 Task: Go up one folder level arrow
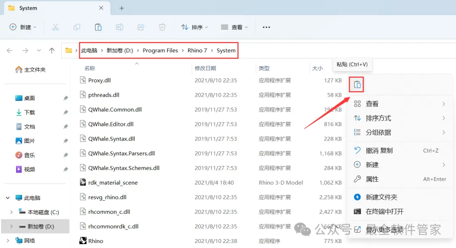[52, 50]
